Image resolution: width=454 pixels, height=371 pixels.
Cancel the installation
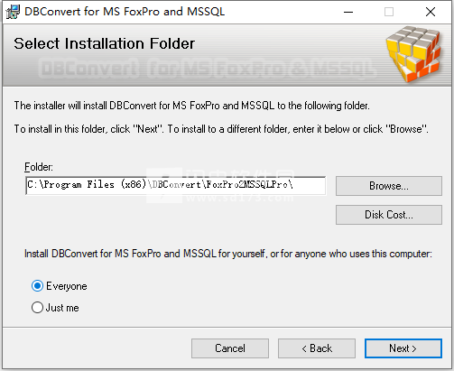pyautogui.click(x=230, y=348)
